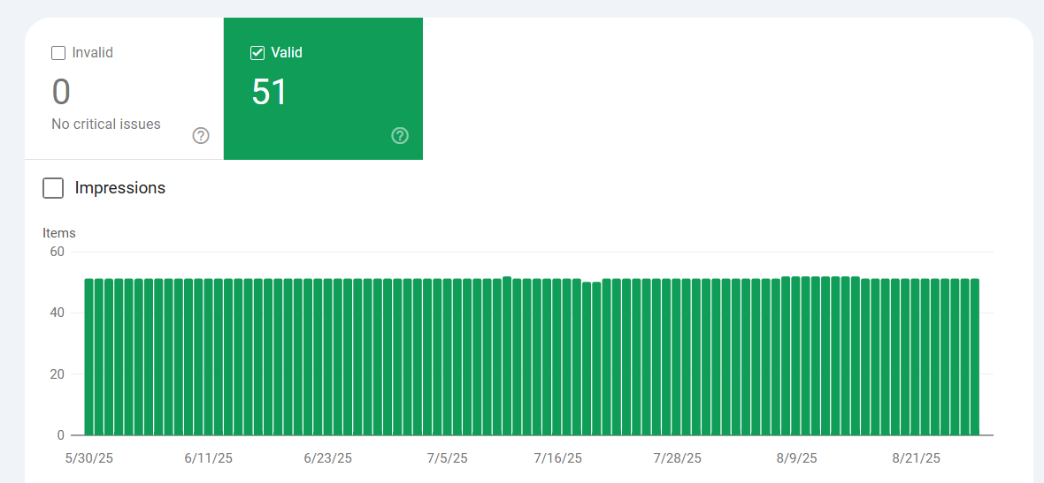
Task: Click the single taller bar before 7/16/25
Action: pos(507,356)
